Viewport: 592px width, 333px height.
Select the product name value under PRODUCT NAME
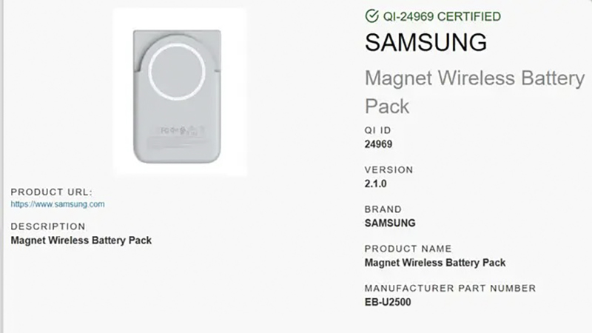point(435,262)
